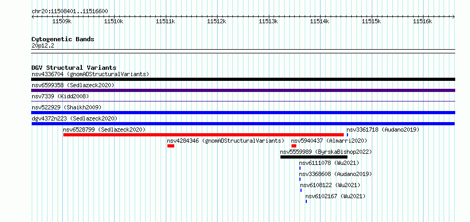Click the 11512k ruler tick label
Viewport: 470px width, 222px height.
pyautogui.click(x=217, y=21)
